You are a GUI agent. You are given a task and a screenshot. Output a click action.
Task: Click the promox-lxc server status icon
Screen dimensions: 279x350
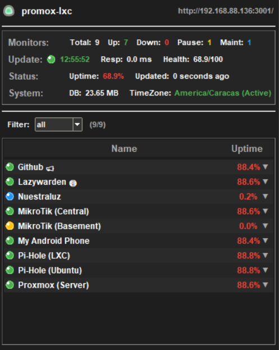pyautogui.click(x=8, y=11)
